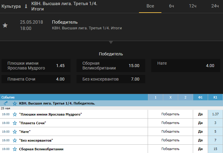Collapse the event with the down triangle
Image resolution: width=223 pixels, height=153 pixels.
click(x=111, y=42)
